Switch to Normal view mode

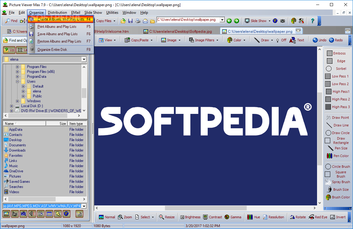(x=107, y=217)
